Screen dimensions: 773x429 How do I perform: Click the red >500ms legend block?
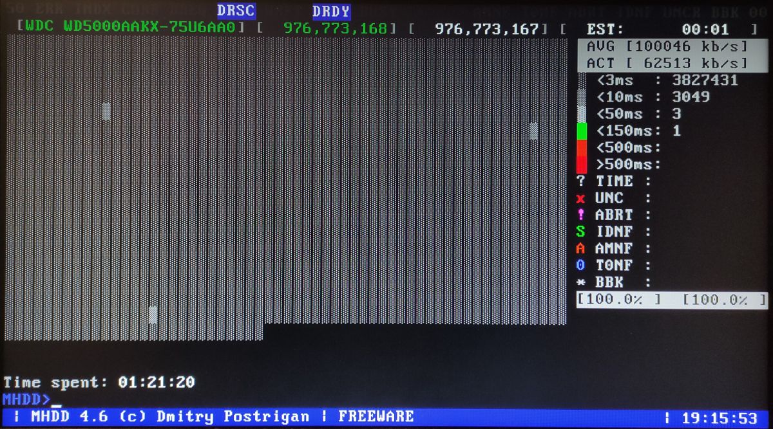pos(582,165)
